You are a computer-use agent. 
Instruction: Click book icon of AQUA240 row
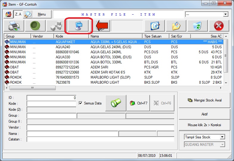[x=7, y=47]
